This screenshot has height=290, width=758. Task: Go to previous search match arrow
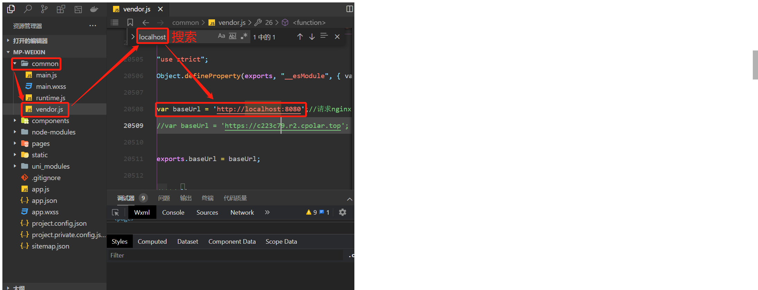(300, 37)
